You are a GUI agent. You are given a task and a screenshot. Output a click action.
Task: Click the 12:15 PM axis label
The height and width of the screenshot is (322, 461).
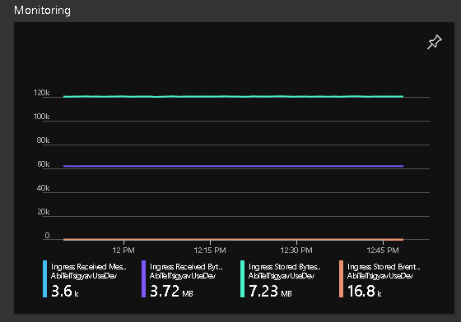[x=210, y=251]
